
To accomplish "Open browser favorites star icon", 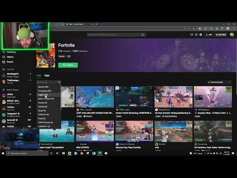I will point(211,29).
